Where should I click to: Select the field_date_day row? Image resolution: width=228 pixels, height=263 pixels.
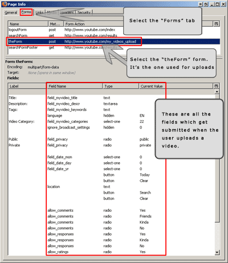111,163
